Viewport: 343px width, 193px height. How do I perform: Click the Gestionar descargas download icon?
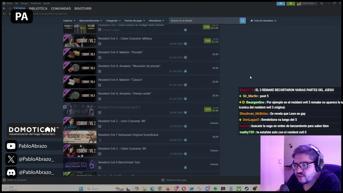coord(163,180)
